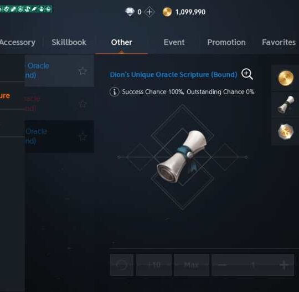Toggle the star on the red list item
299x292 pixels.
[83, 104]
